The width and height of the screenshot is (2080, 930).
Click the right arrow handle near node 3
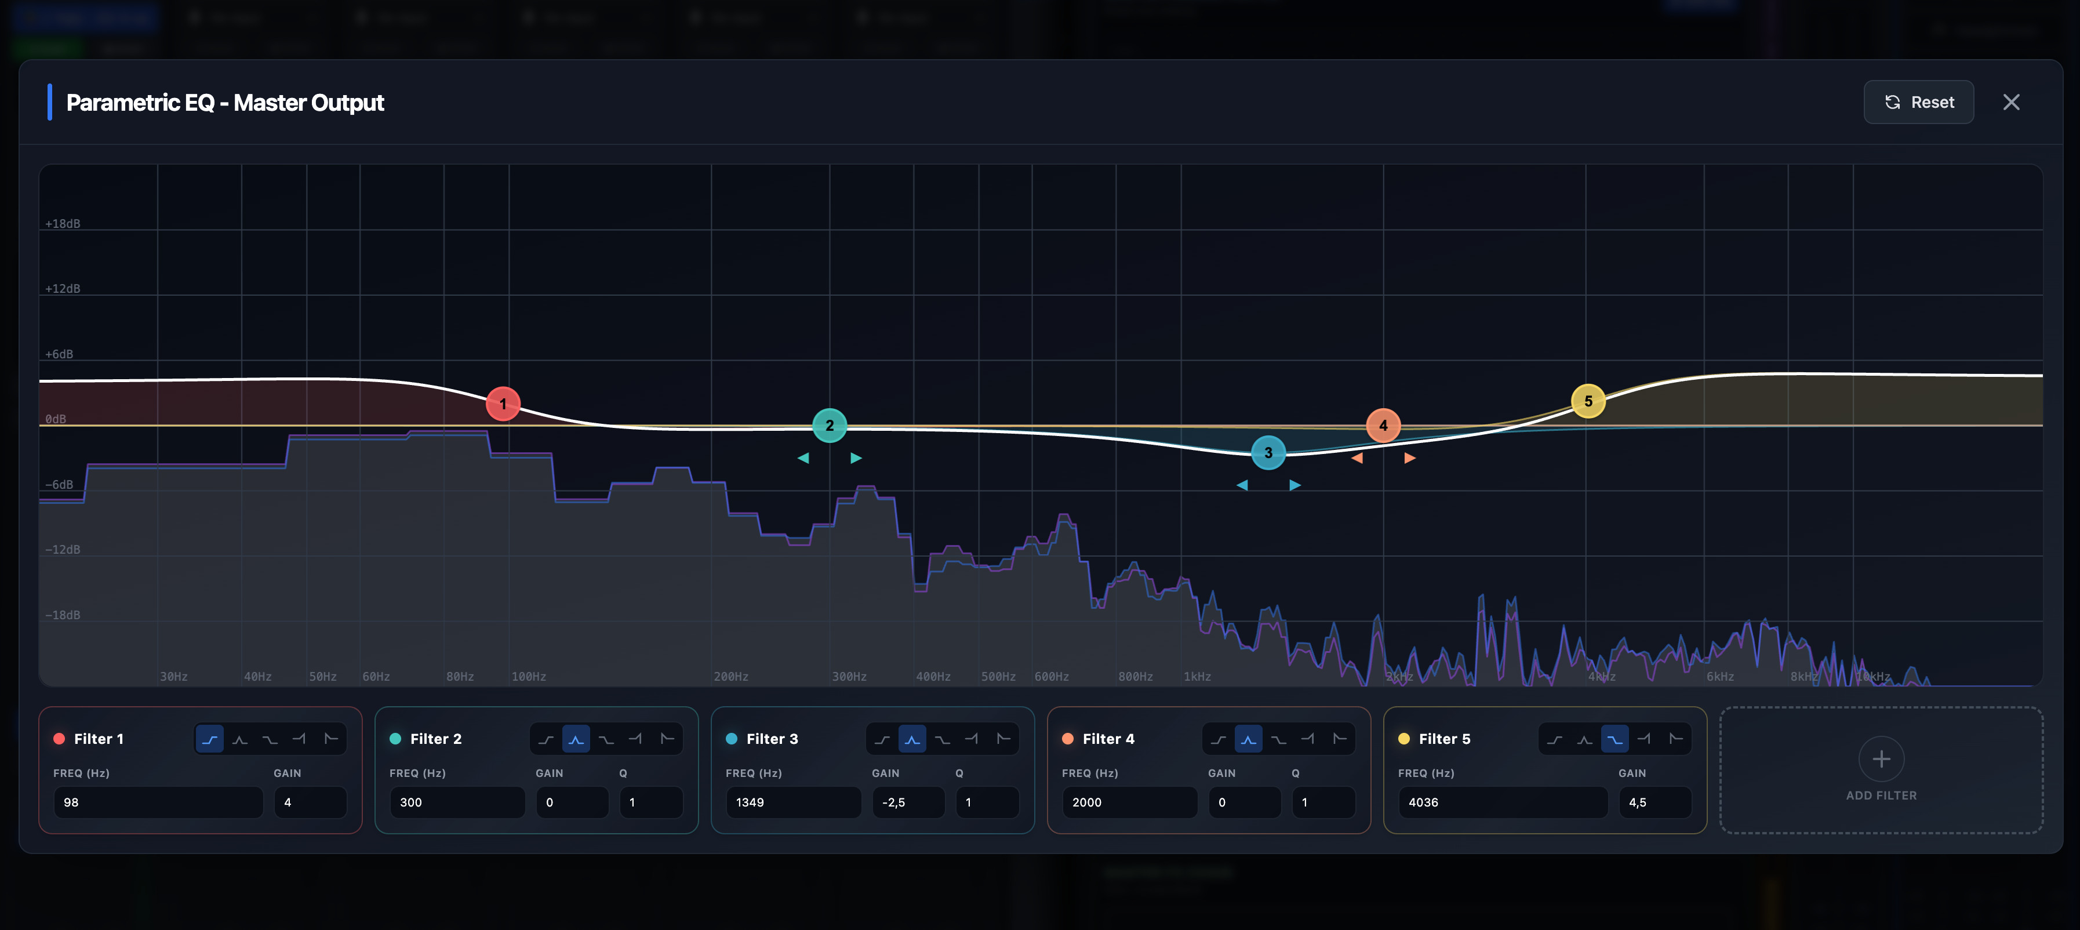(x=1294, y=485)
